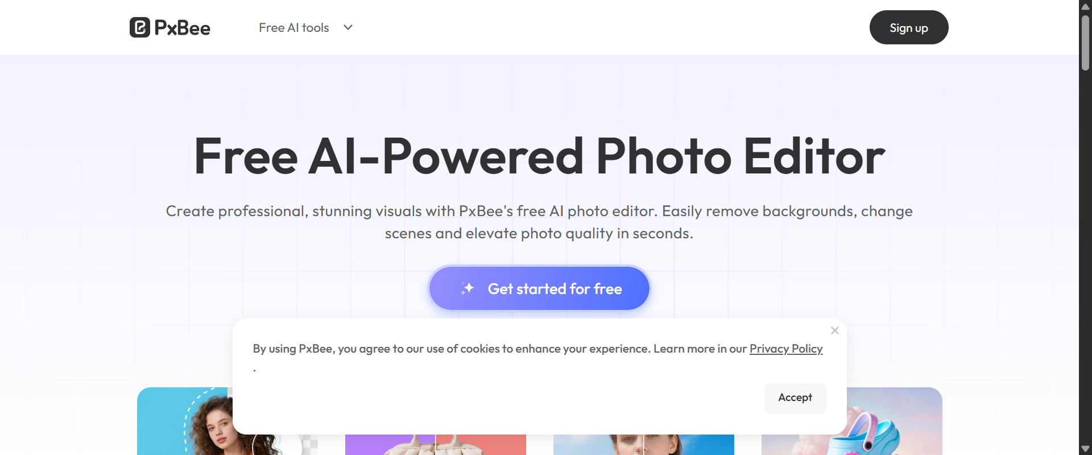Viewport: 1092px width, 455px height.
Task: Click the chevron next to Free AI tools
Action: [348, 27]
